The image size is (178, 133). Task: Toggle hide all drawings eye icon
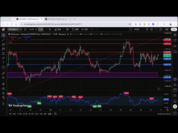tap(3, 98)
